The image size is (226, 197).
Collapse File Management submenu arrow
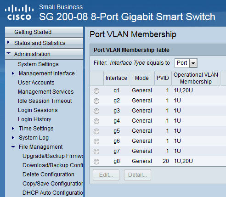point(13,146)
